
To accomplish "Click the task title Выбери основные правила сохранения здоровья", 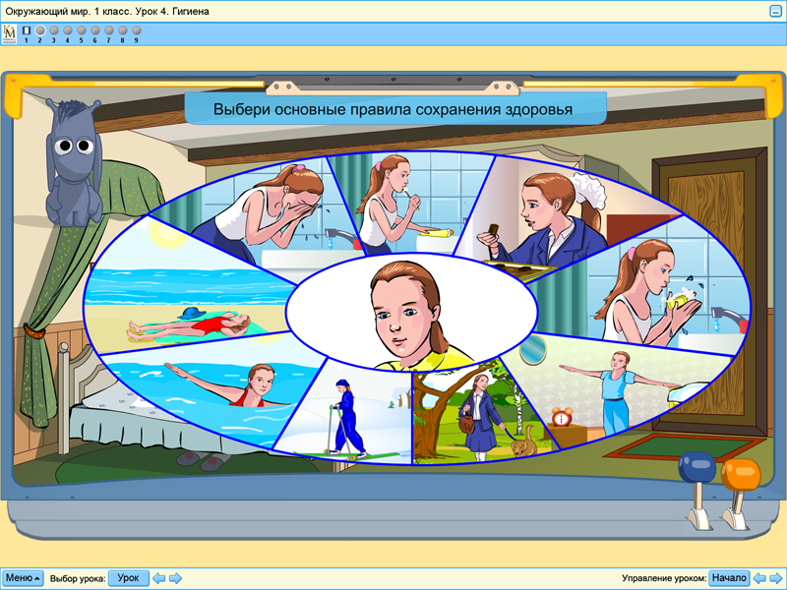I will [393, 109].
